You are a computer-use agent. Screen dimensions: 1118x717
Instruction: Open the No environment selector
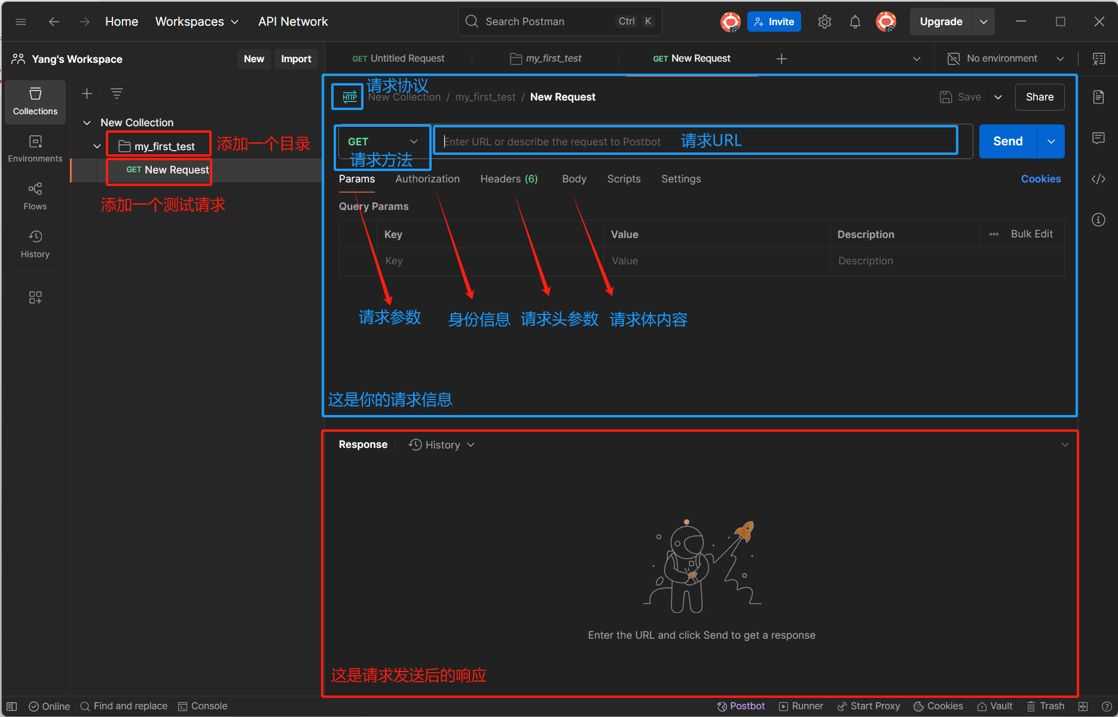point(1006,59)
